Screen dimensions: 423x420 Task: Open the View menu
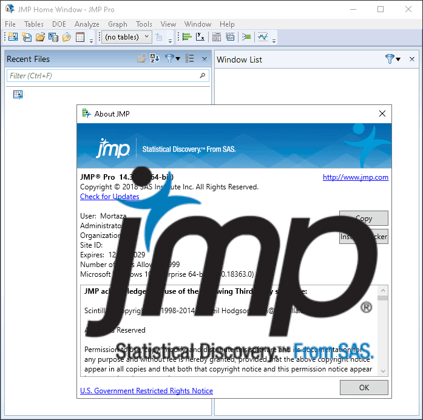click(168, 24)
